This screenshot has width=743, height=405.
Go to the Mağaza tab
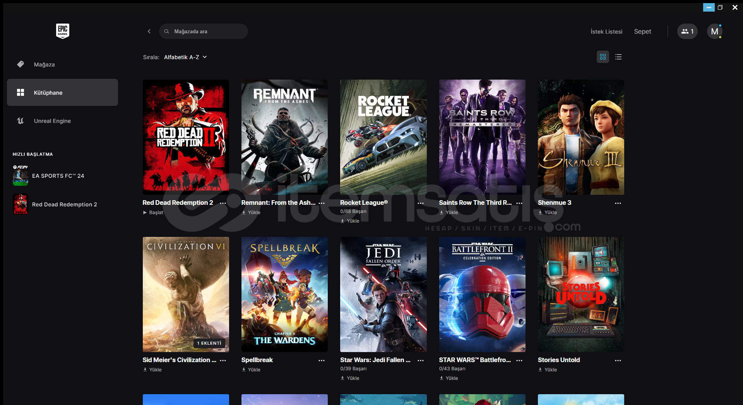click(x=62, y=64)
